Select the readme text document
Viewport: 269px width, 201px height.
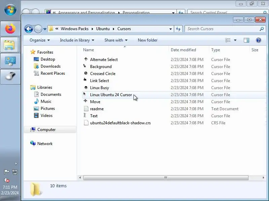[x=97, y=109]
